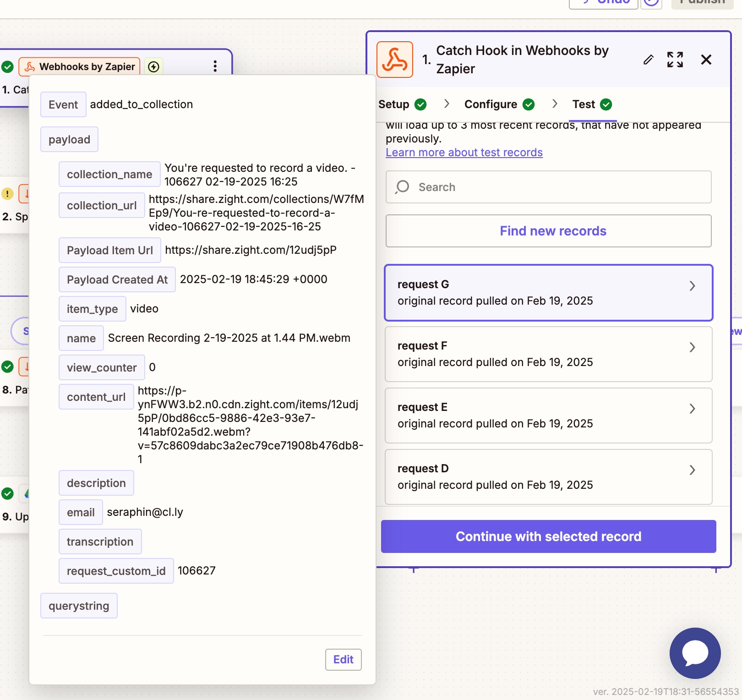
Task: Select the request E record
Action: pos(549,416)
